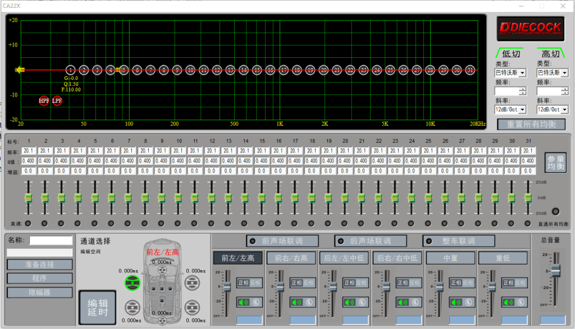Image resolution: width=575 pixels, height=329 pixels.
Task: Click the 增益 field of EQ band 10
Action: tap(178, 171)
